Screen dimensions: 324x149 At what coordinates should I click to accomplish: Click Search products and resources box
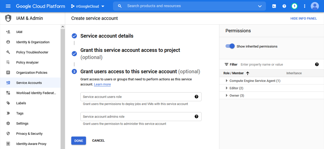(x=189, y=6)
